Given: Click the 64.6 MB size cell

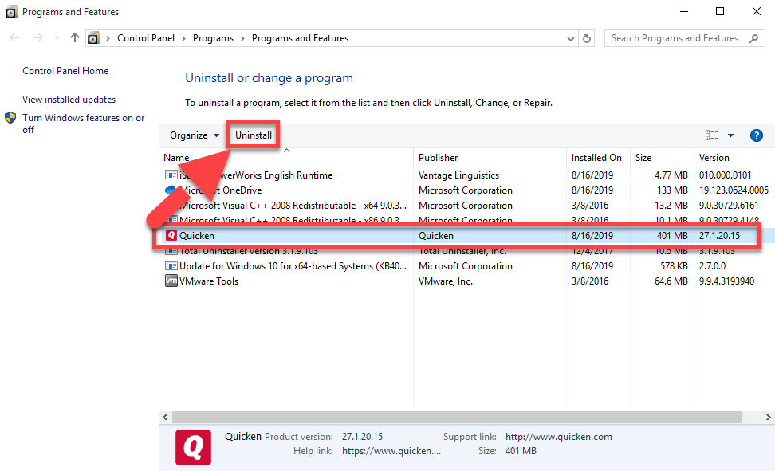Looking at the screenshot, I should click(671, 281).
